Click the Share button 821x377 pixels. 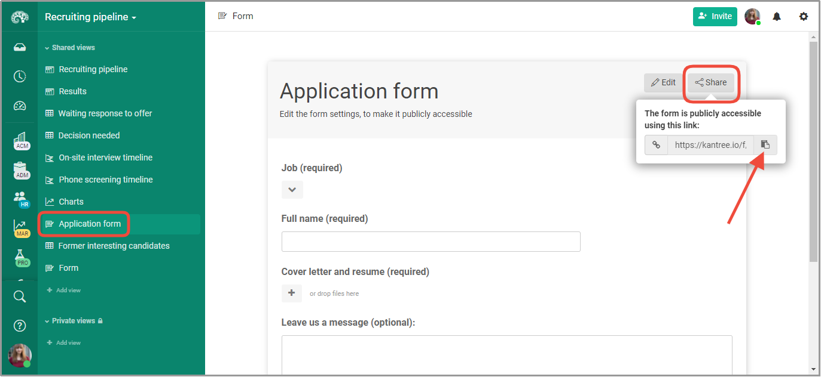tap(711, 83)
